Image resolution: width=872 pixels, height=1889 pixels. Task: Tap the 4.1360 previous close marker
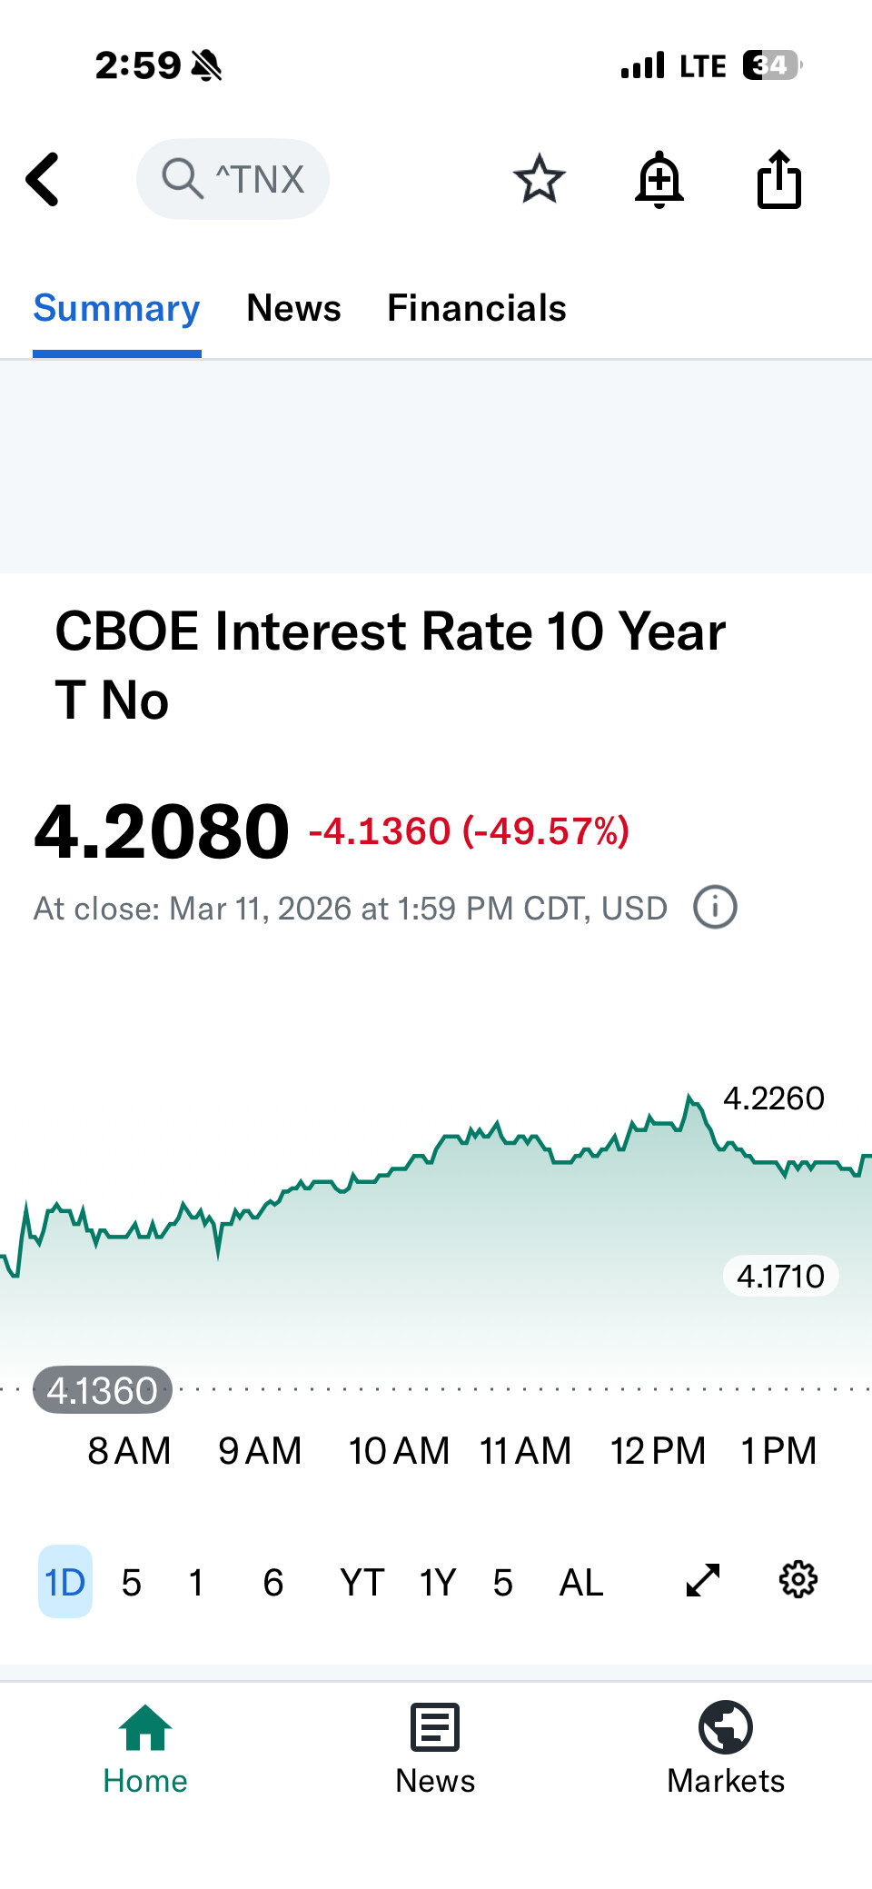coord(103,1390)
